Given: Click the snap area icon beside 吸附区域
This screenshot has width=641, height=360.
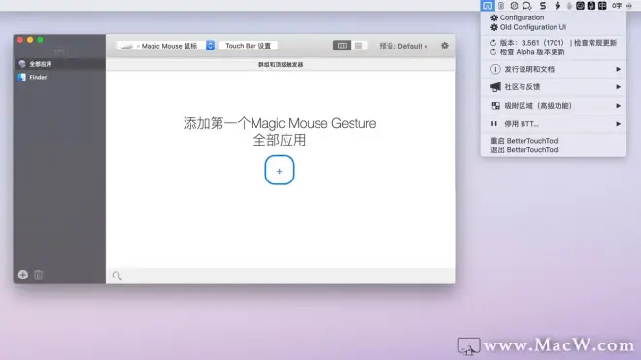Looking at the screenshot, I should (x=495, y=106).
